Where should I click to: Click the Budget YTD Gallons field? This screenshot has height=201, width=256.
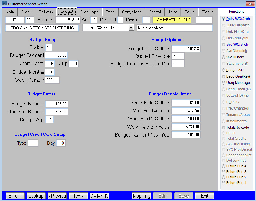click(x=186, y=49)
